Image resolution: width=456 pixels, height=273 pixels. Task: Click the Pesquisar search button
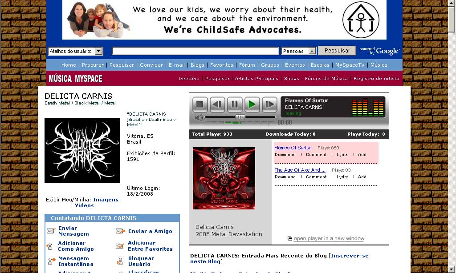click(337, 51)
